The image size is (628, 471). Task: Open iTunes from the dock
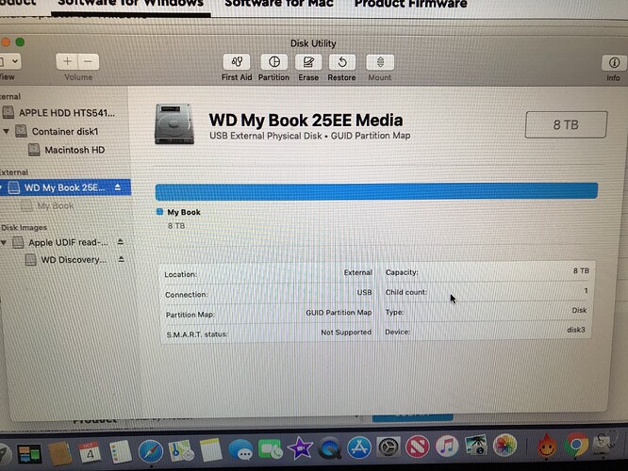(447, 447)
